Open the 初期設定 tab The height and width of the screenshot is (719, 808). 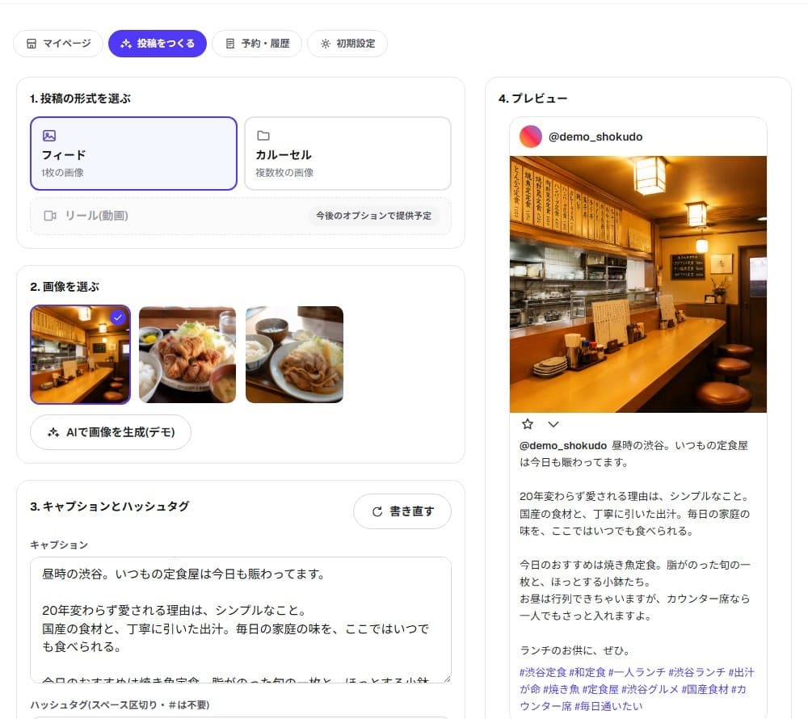347,44
